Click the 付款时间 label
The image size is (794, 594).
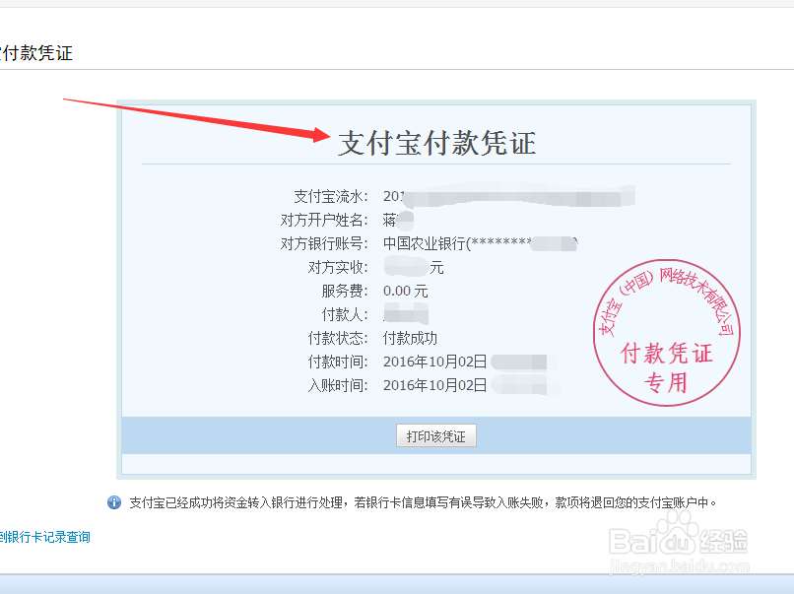pos(338,362)
